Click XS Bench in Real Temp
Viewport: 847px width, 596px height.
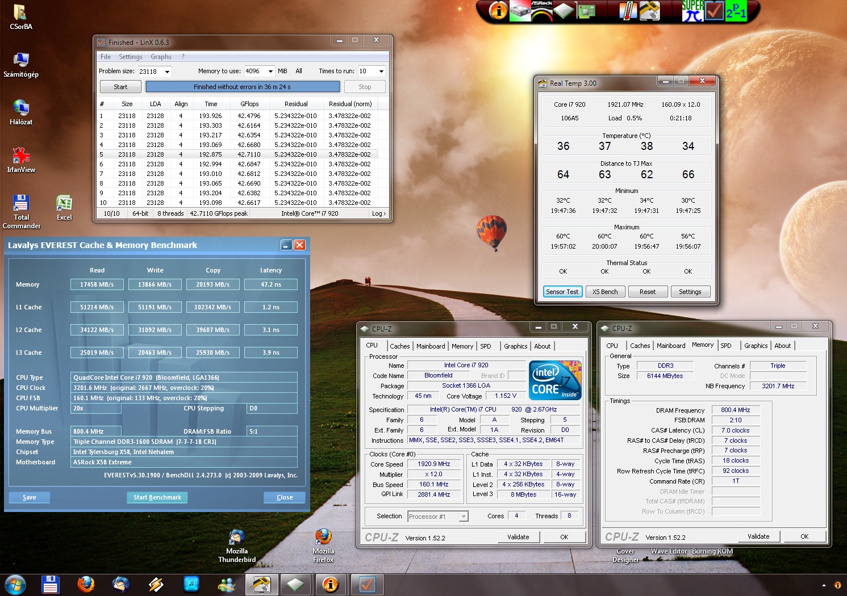tap(605, 292)
